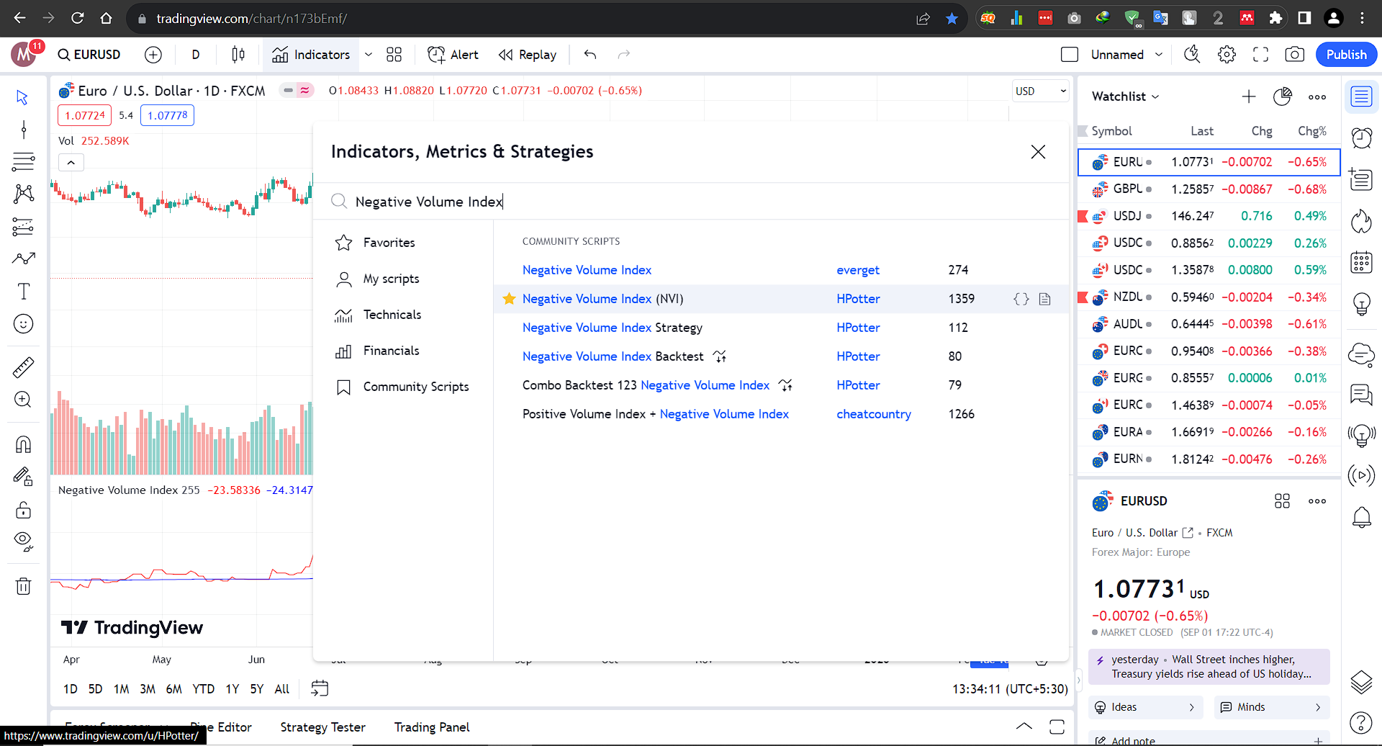1382x746 pixels.
Task: Publish the chart idea
Action: 1346,55
